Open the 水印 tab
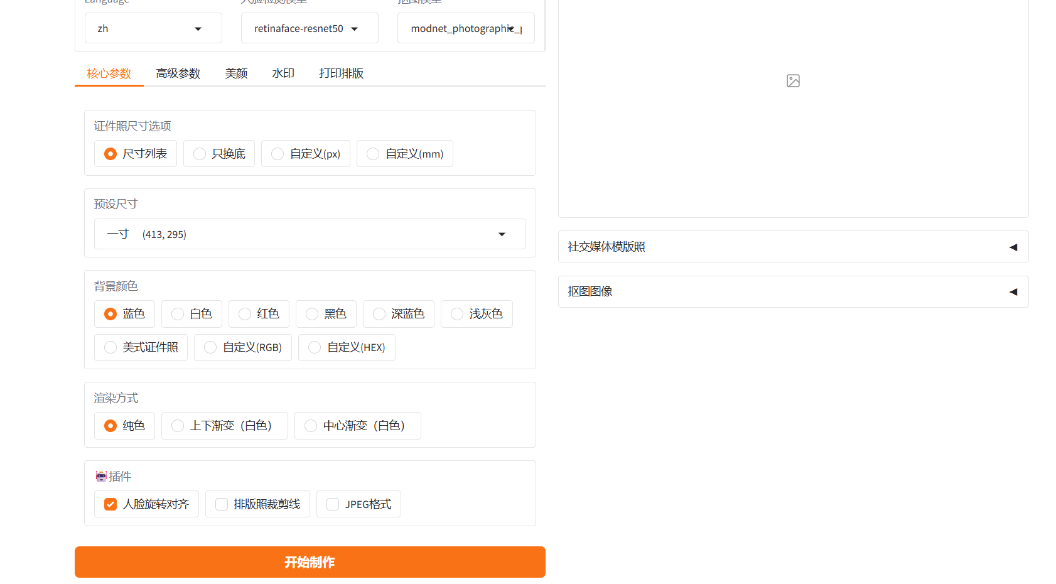Image resolution: width=1056 pixels, height=584 pixels. (283, 73)
